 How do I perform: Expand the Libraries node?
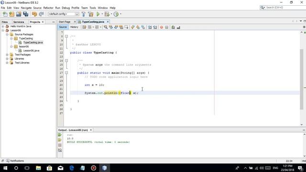point(7,59)
